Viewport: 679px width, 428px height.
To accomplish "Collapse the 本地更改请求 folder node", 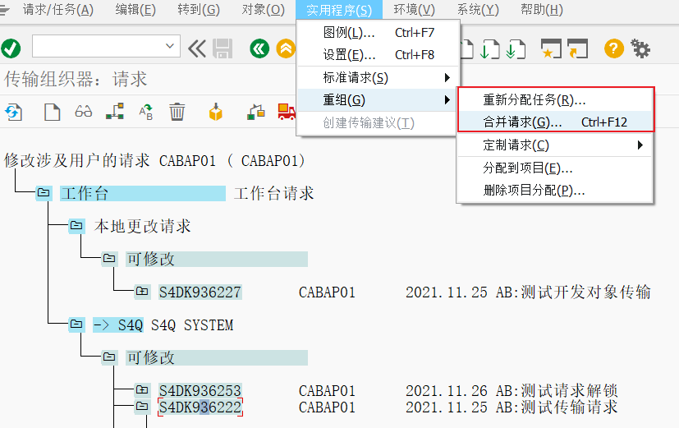I will click(x=76, y=226).
